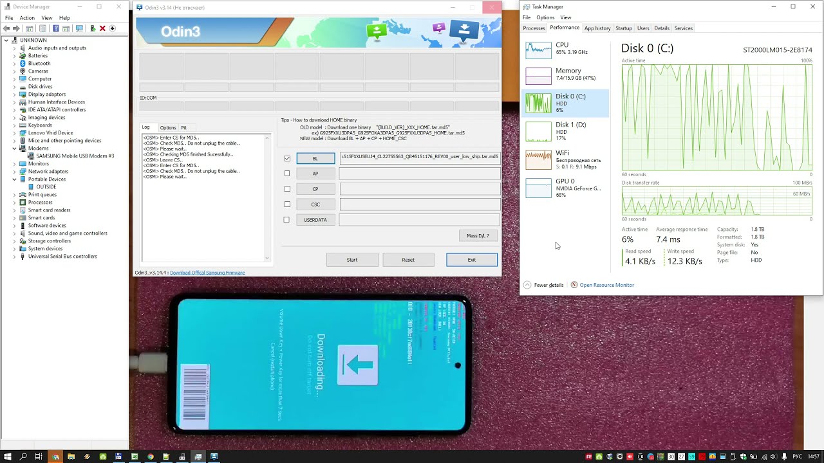Open File Explorer from the taskbar
The width and height of the screenshot is (824, 463).
71,457
